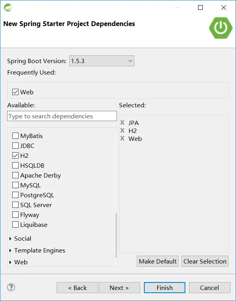Select the PostgreSQL dependency checkbox
The height and width of the screenshot is (301, 236).
click(x=15, y=195)
